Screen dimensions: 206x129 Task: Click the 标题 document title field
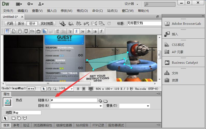pyautogui.click(x=144, y=23)
